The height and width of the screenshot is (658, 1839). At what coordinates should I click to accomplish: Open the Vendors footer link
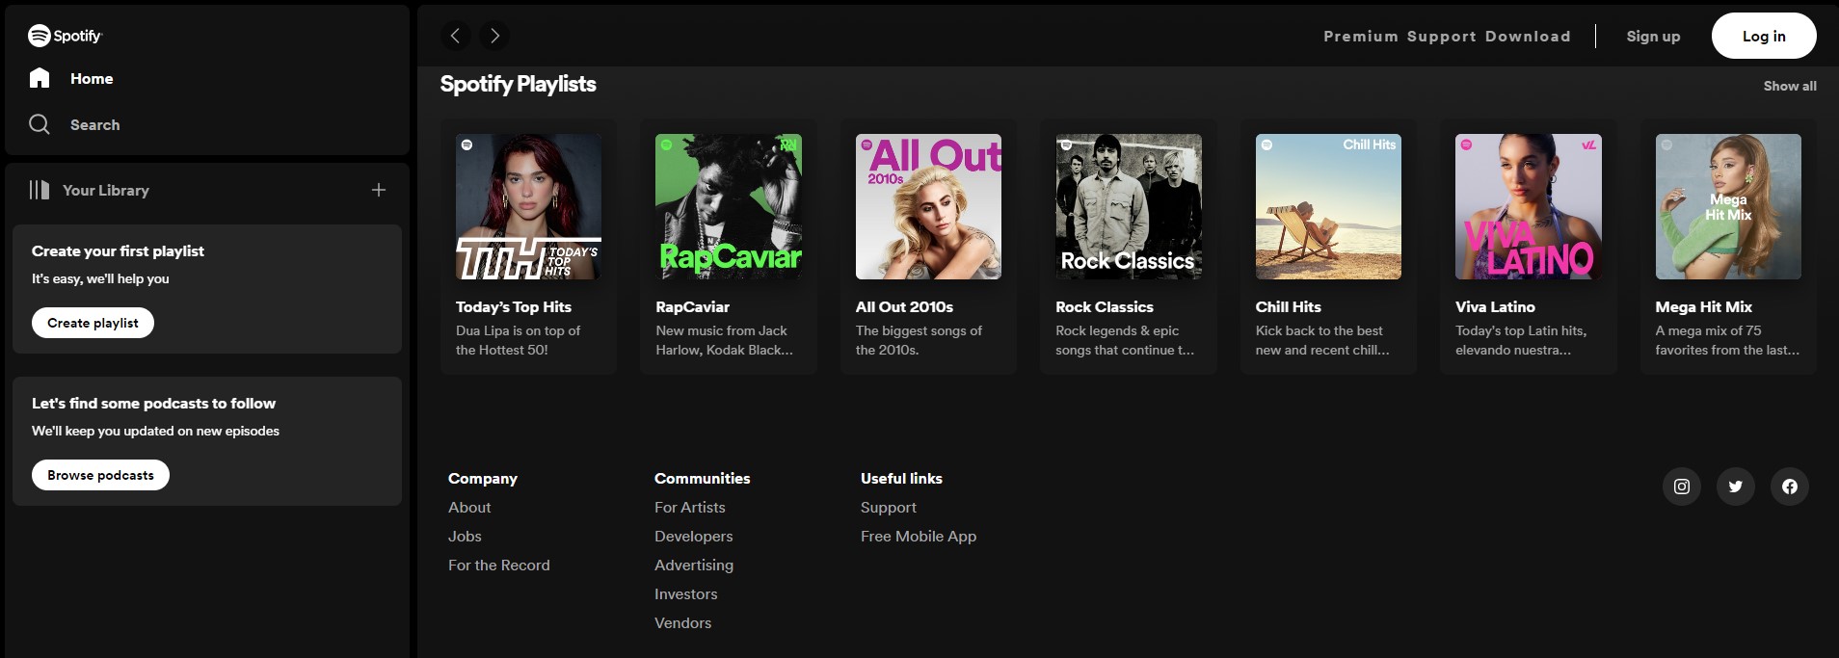683,623
